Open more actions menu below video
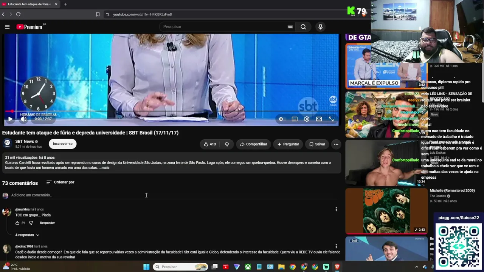This screenshot has width=484, height=272. [x=336, y=144]
